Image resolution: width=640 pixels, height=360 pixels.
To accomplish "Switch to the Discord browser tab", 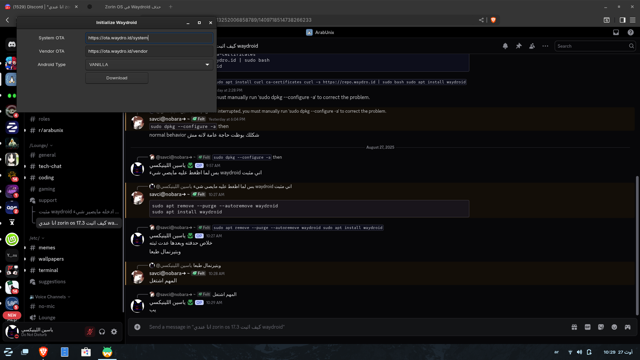I will (42, 7).
